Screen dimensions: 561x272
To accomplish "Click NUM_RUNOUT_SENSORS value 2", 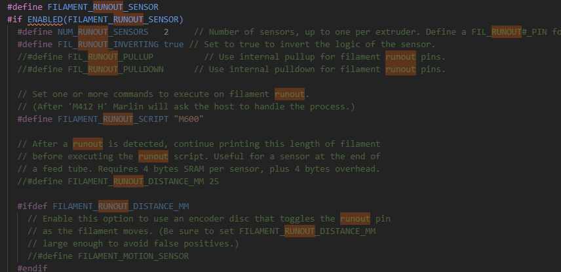I will pos(166,32).
